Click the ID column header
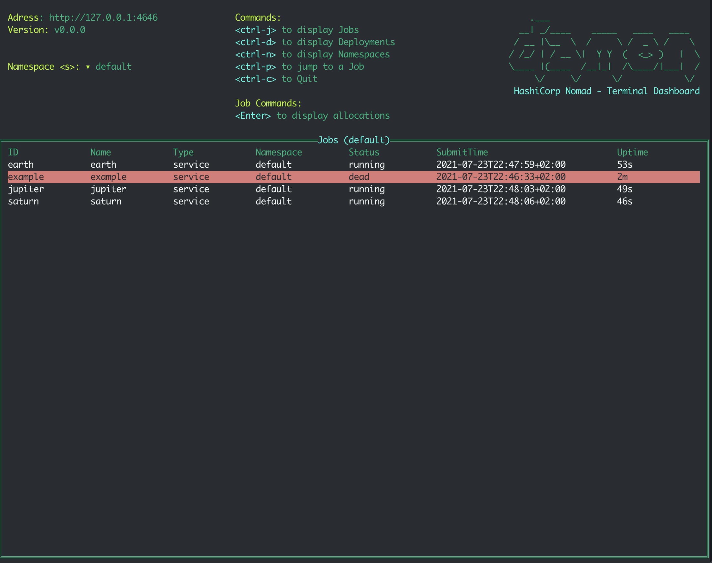Image resolution: width=712 pixels, height=563 pixels. coord(13,152)
